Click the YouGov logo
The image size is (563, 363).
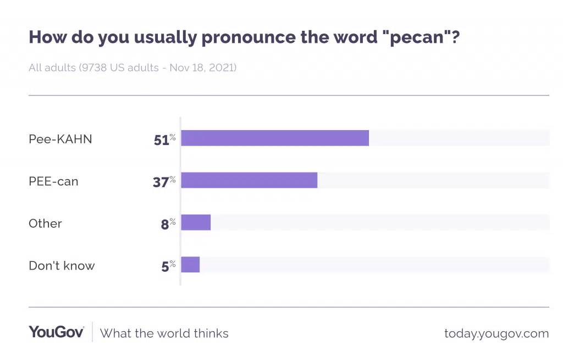(x=56, y=332)
